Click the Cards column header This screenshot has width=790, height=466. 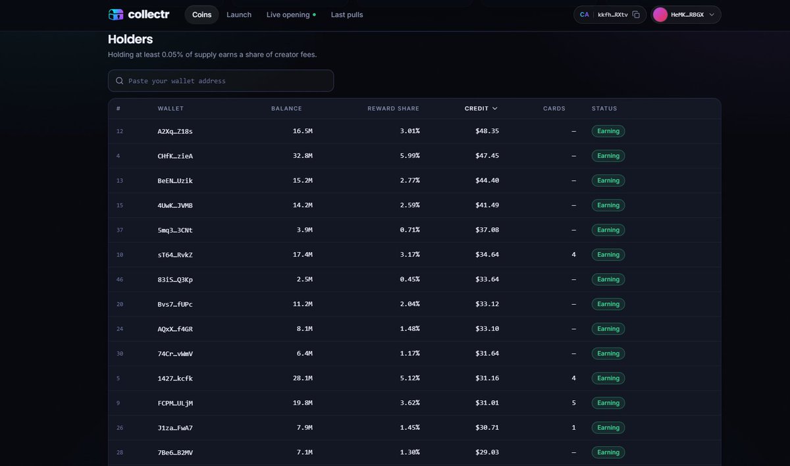[554, 109]
